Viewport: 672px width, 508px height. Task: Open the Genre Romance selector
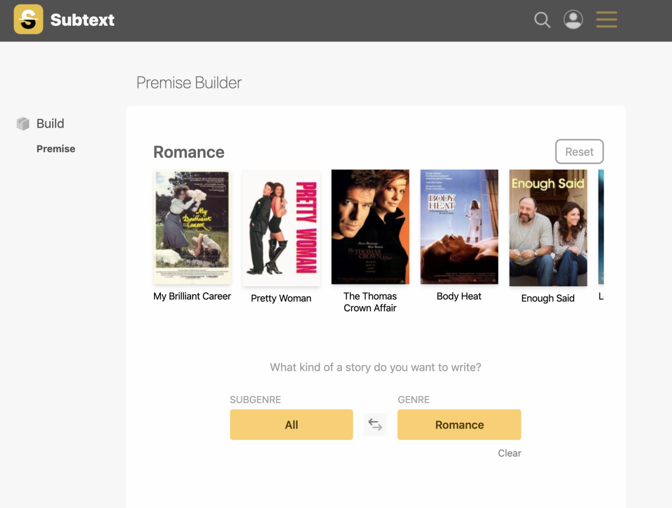pyautogui.click(x=459, y=425)
